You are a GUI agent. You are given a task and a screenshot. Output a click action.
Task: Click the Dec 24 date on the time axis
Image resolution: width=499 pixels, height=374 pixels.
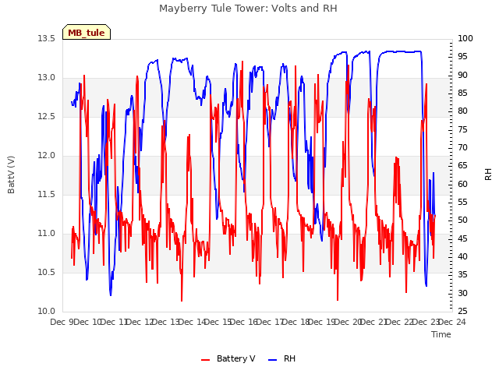452,323
